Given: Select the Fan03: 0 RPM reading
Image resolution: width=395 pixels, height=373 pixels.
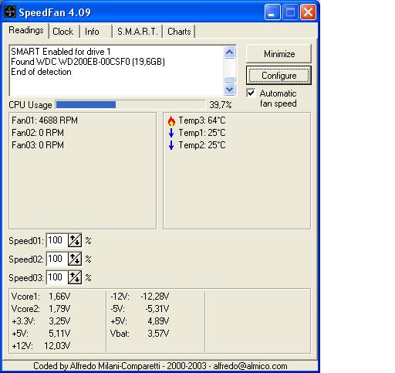Looking at the screenshot, I should click(x=38, y=145).
